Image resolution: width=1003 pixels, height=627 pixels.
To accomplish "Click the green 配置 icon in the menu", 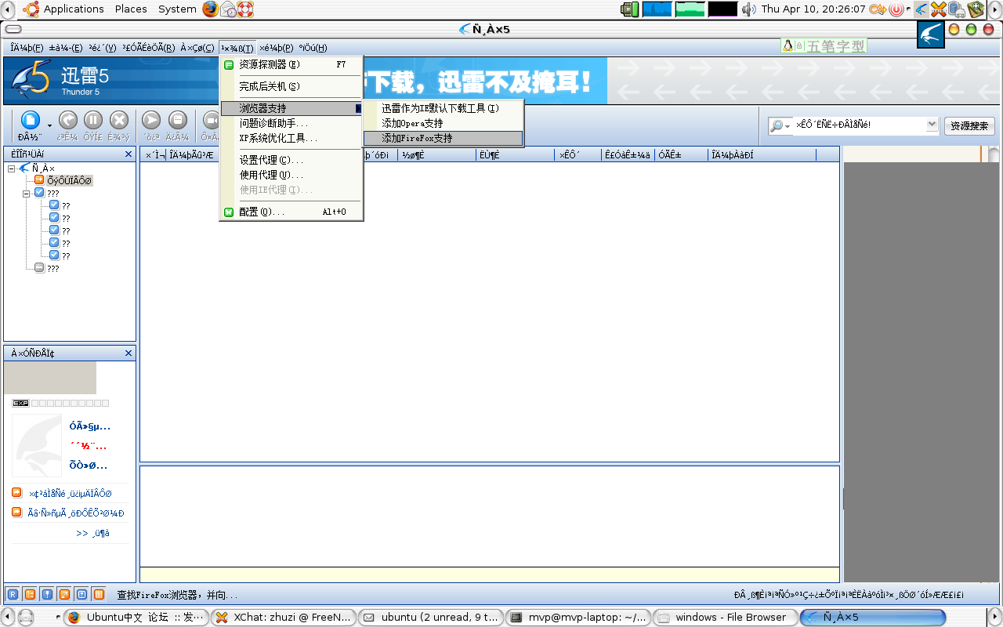I will click(x=229, y=212).
